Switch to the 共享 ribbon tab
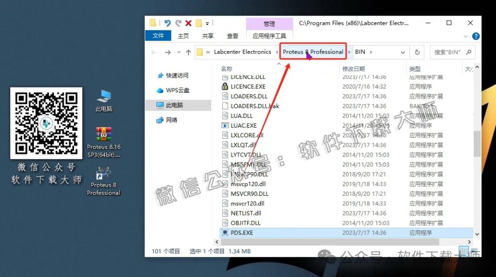The height and width of the screenshot is (277, 496). point(208,36)
